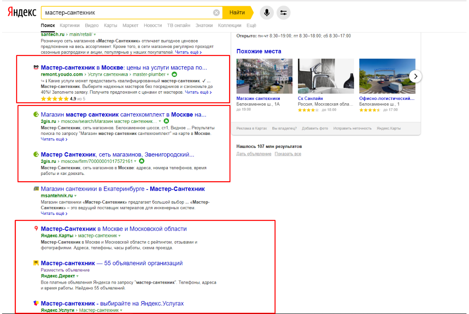Viewport: 469px width, 314px height.
Task: Open the Магазин сантехники photo thumbnail
Action: coord(265,76)
